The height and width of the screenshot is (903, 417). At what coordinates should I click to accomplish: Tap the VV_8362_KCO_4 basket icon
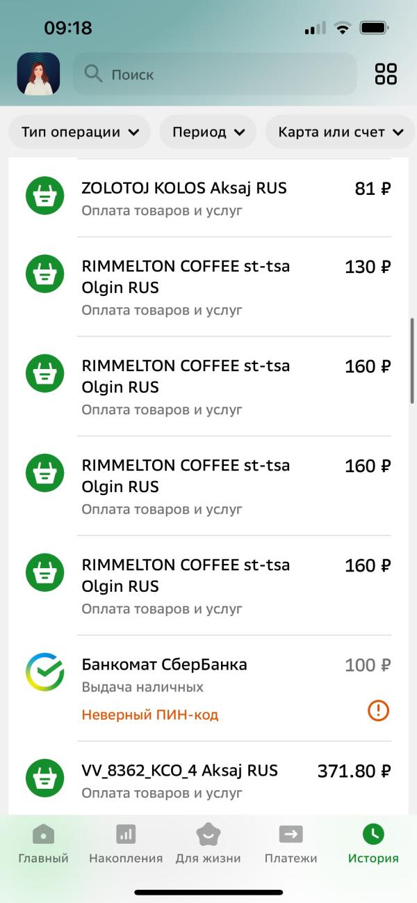pos(45,779)
